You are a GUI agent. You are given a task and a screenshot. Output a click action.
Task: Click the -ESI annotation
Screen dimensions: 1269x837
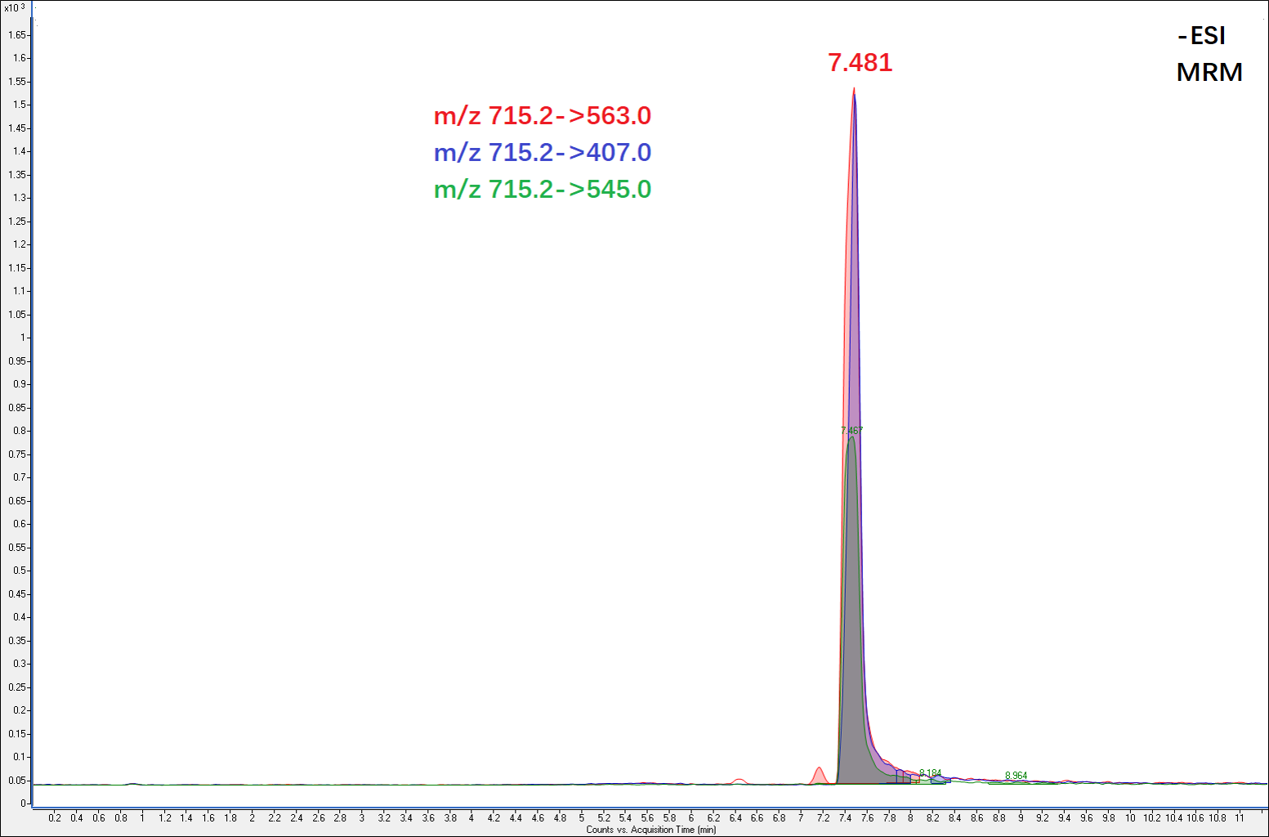pos(1201,36)
